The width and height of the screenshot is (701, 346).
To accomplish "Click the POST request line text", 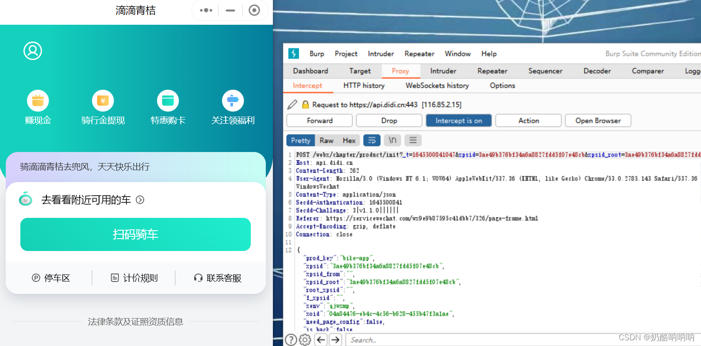I will click(x=498, y=155).
